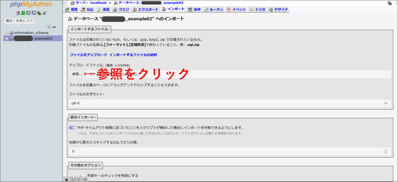Click the database icon beside information_schema
Viewport: 398px width, 182px height.
pyautogui.click(x=12, y=33)
